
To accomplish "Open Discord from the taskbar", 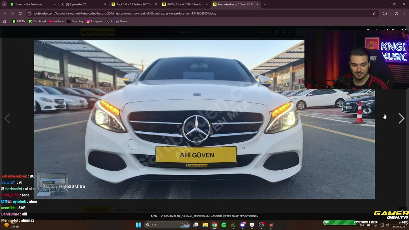I will pyautogui.click(x=243, y=225).
